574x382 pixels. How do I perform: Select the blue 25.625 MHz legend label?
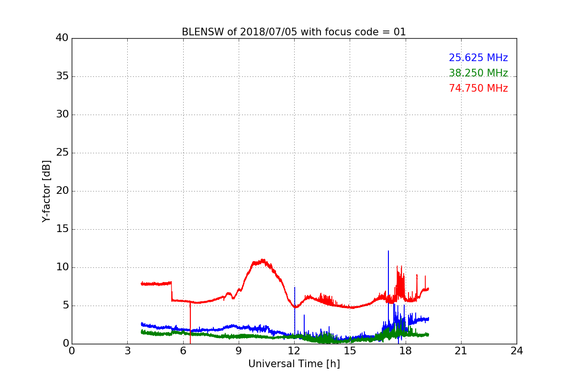tap(478, 58)
